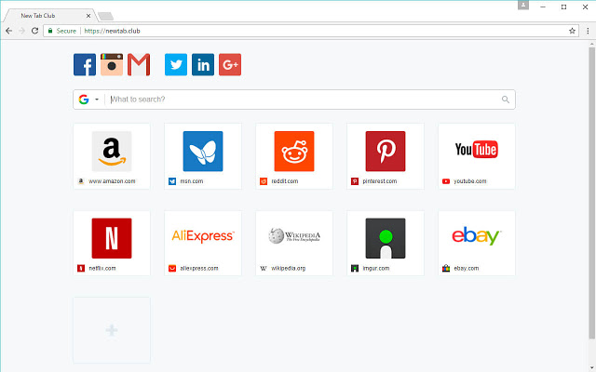Click the Chrome profile avatar button
This screenshot has height=372, width=596.
tap(523, 5)
